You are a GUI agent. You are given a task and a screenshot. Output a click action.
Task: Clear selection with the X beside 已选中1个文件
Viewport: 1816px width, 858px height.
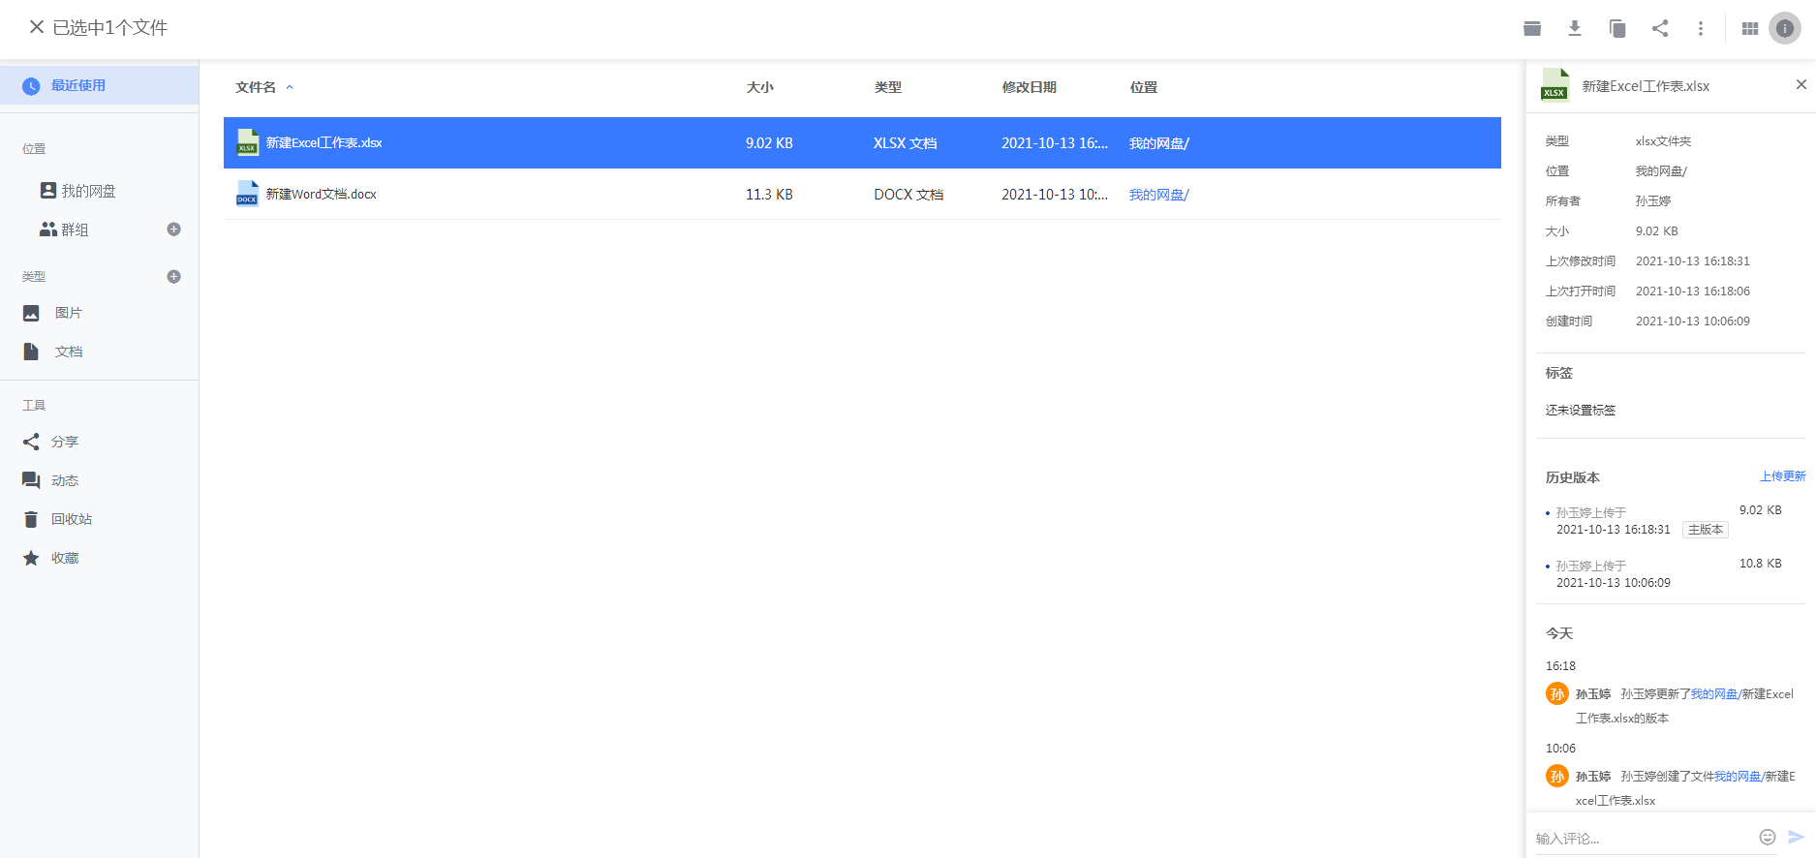coord(37,27)
